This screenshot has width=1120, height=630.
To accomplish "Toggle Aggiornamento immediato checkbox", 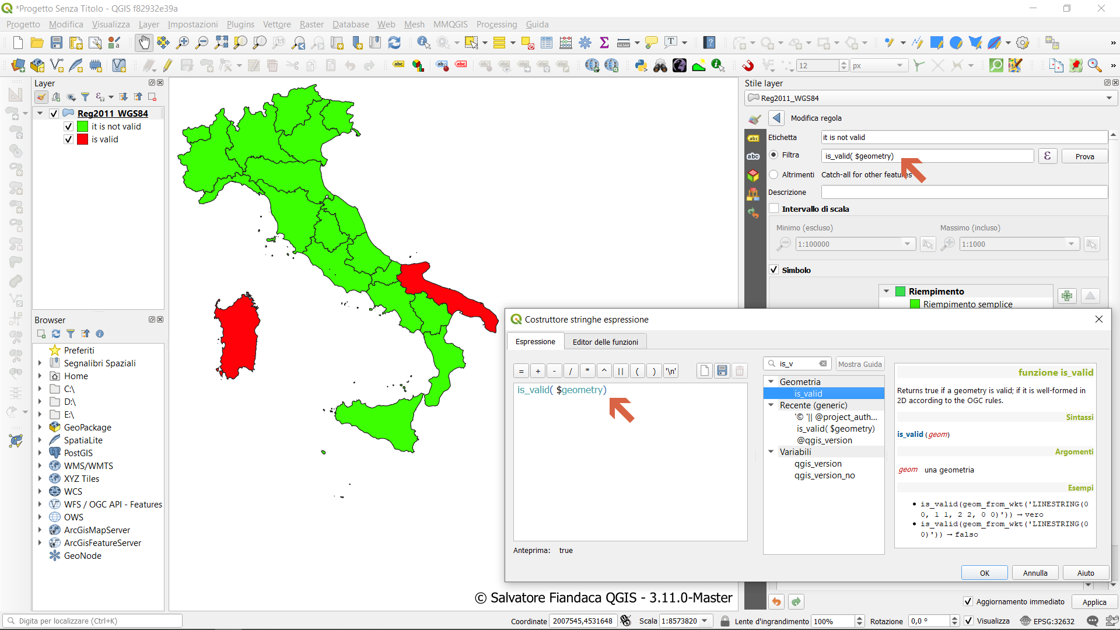I will 968,601.
